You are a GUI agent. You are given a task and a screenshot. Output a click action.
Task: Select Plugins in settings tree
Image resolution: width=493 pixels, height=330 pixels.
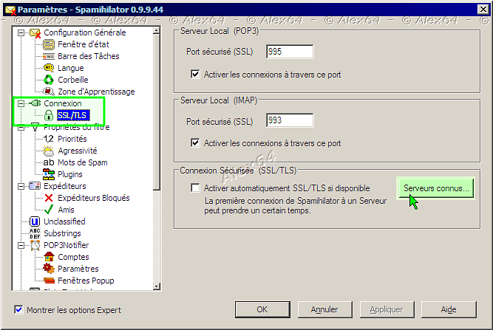tap(69, 174)
